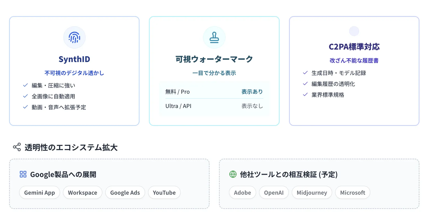The width and height of the screenshot is (427, 217).
Task: Click the checkmark beside 業界標準規格
Action: [x=305, y=94]
